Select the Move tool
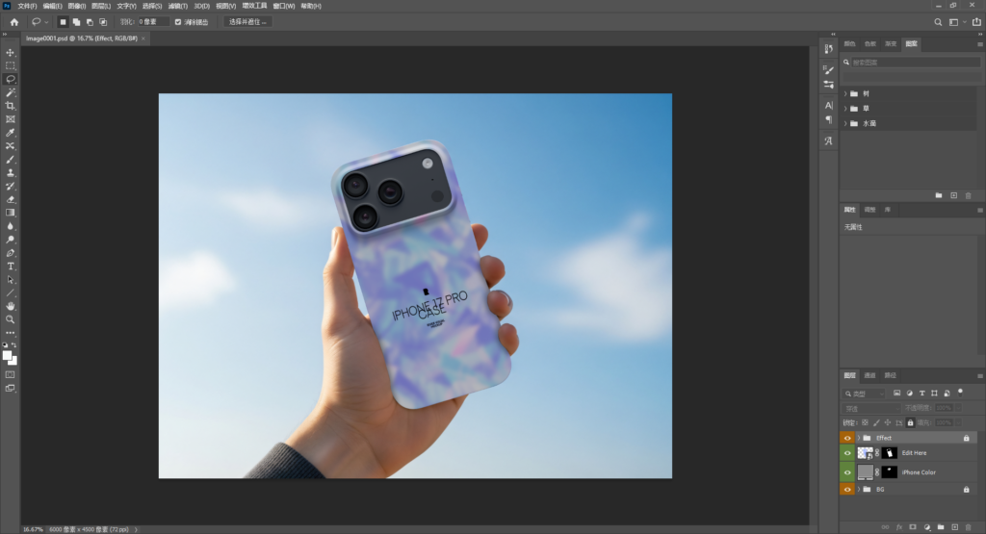Screen dimensions: 986x534 10,53
